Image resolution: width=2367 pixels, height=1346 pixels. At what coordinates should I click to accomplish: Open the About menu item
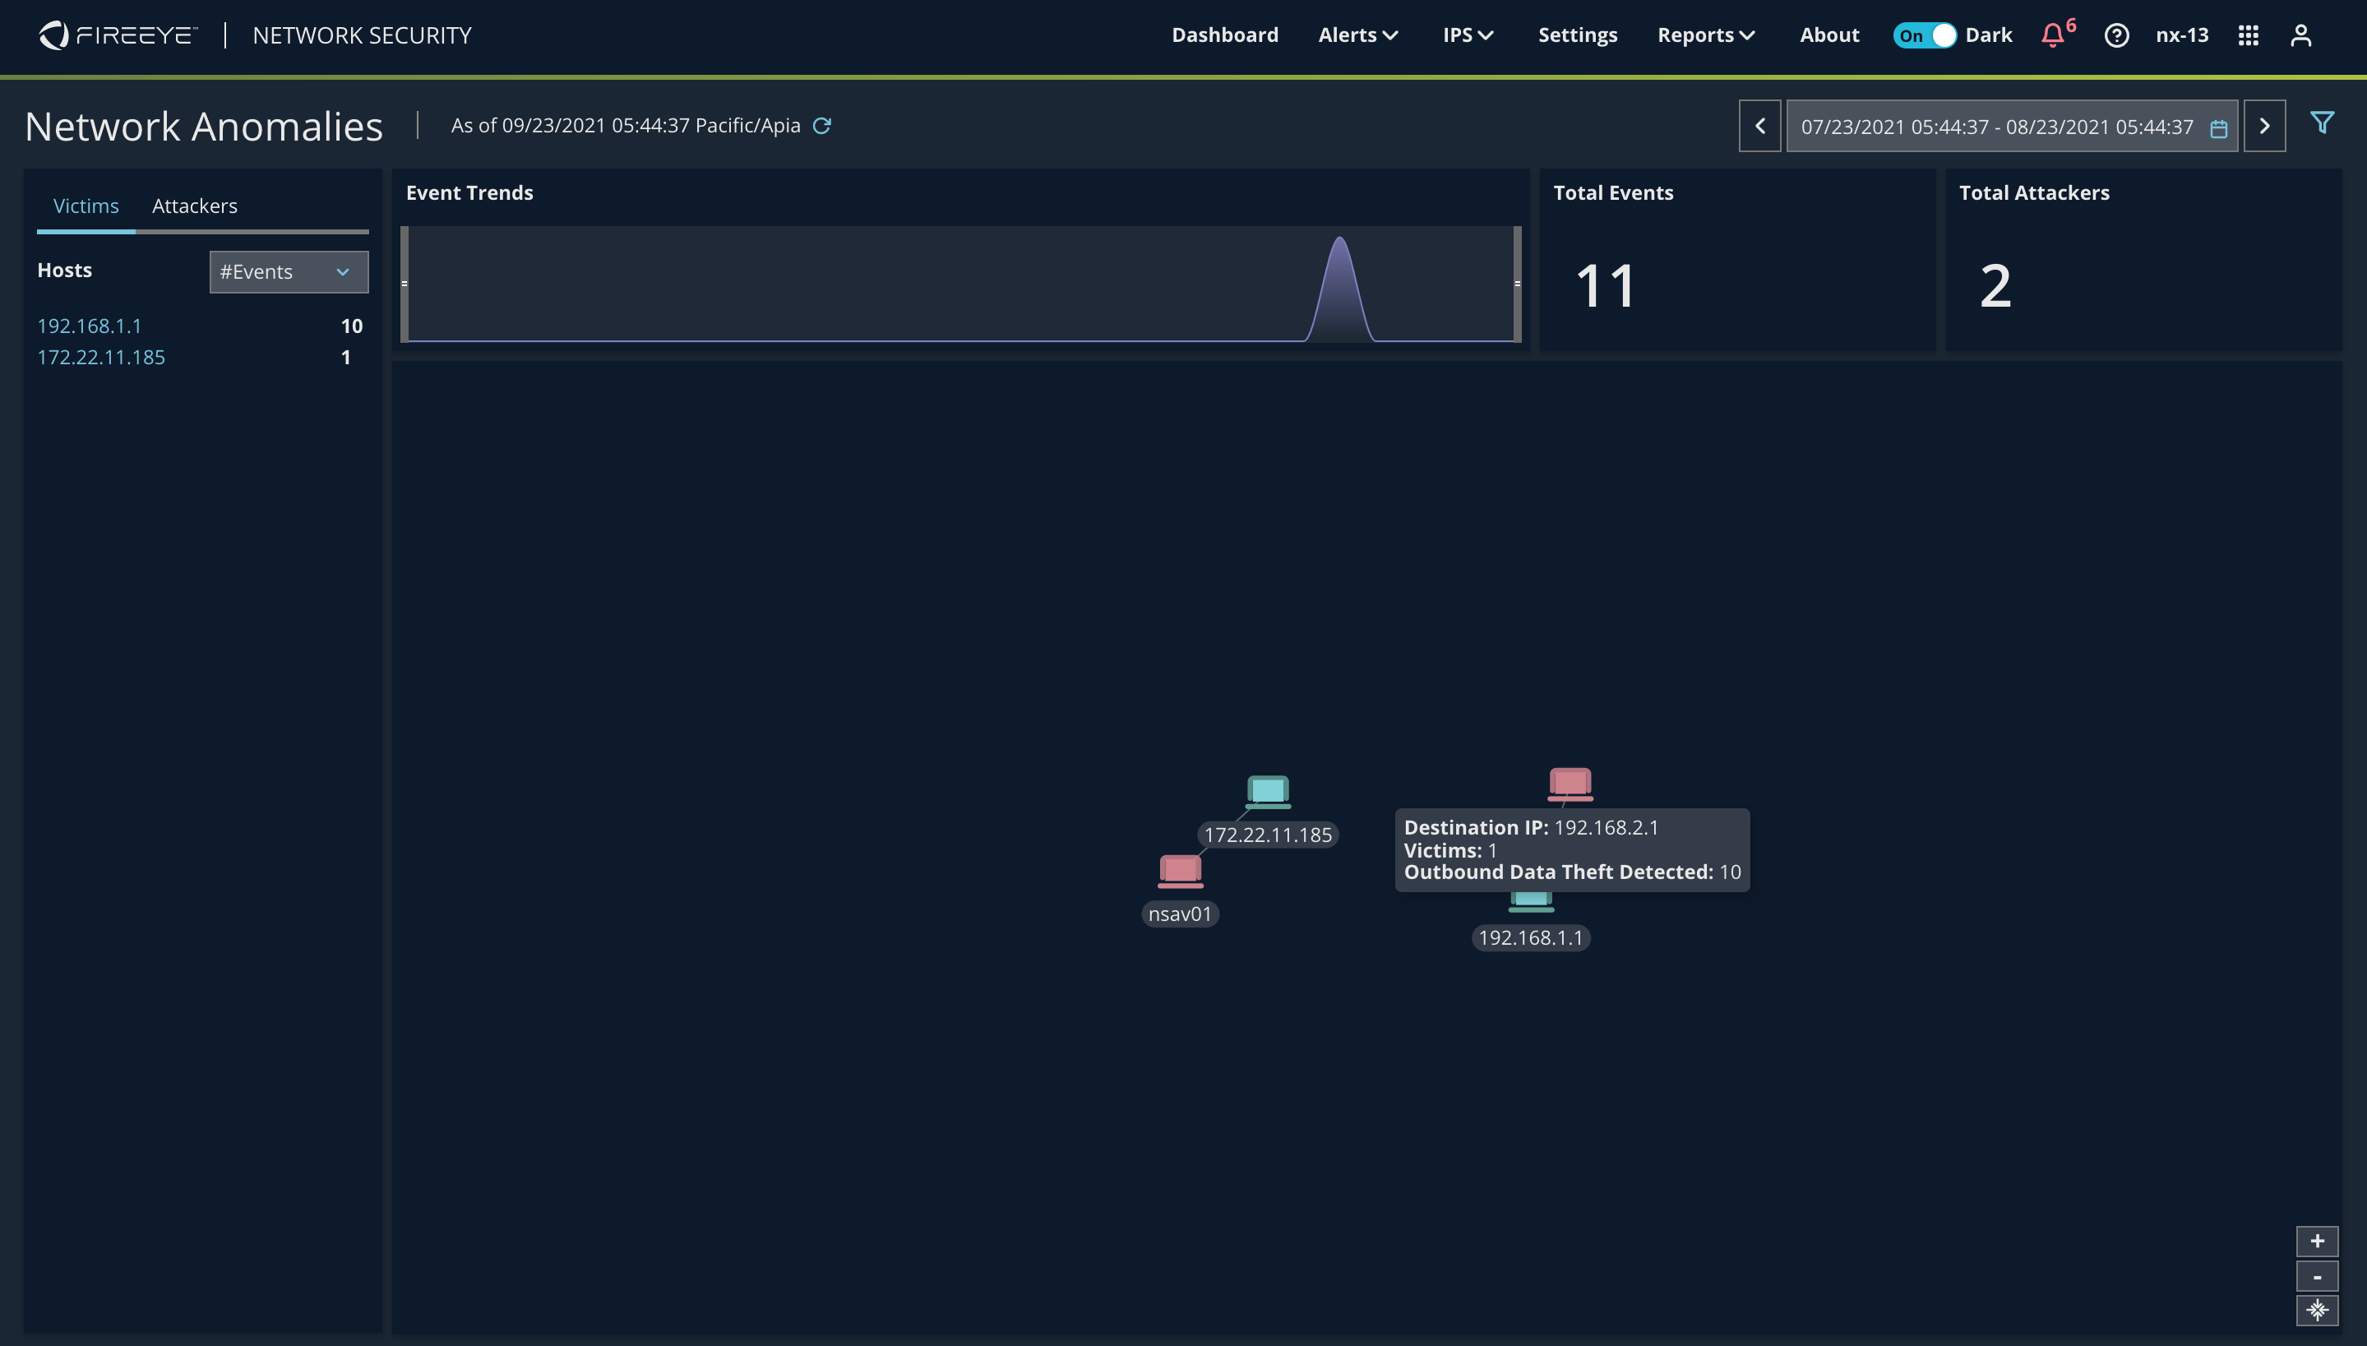[x=1829, y=35]
